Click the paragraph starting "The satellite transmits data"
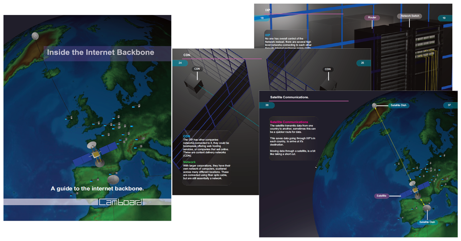This screenshot has height=241, width=461. point(293,129)
